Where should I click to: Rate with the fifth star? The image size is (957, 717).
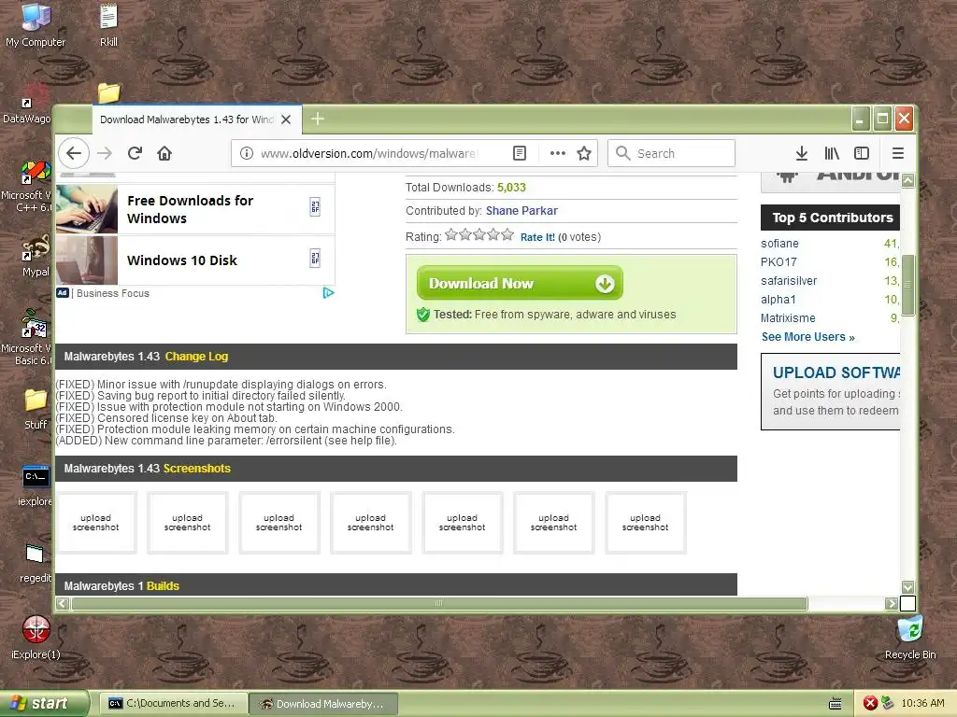coord(507,234)
